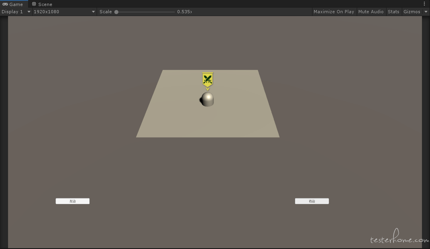Toggle the Stats overlay
The height and width of the screenshot is (249, 430).
pyautogui.click(x=393, y=12)
